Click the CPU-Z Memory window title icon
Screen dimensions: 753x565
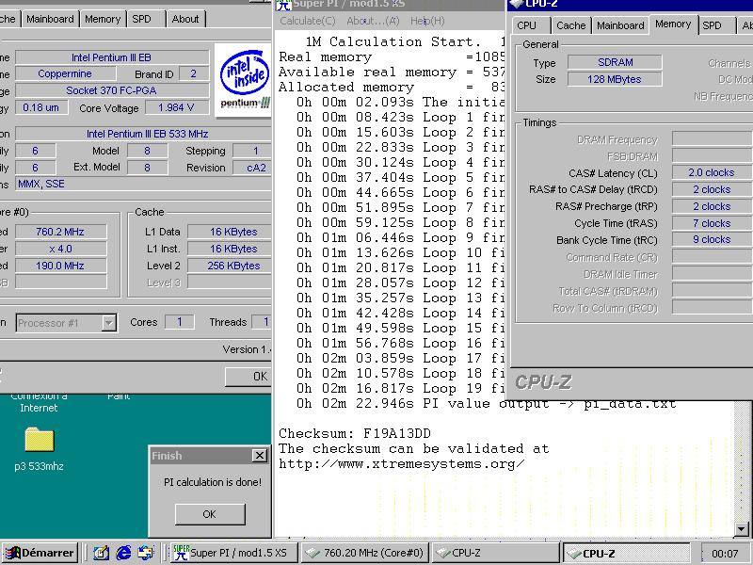pyautogui.click(x=515, y=4)
